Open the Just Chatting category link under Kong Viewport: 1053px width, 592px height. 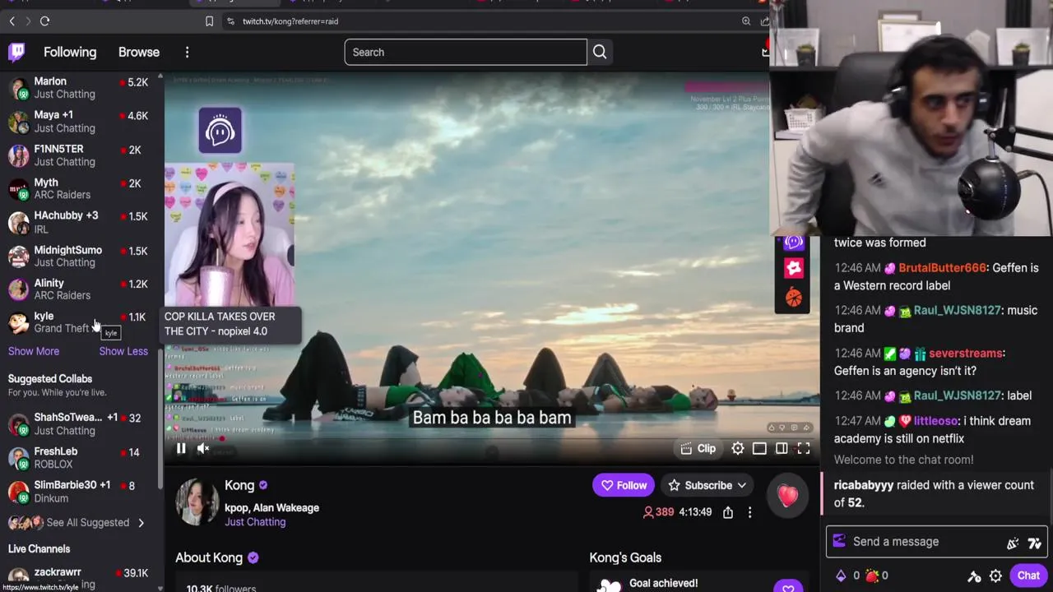(255, 522)
